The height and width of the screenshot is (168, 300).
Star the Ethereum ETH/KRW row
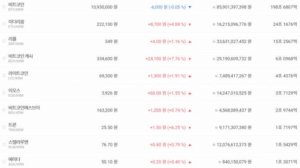pyautogui.click(x=4, y=24)
